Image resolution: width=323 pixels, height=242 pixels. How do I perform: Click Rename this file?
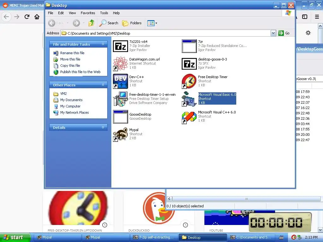(69, 53)
